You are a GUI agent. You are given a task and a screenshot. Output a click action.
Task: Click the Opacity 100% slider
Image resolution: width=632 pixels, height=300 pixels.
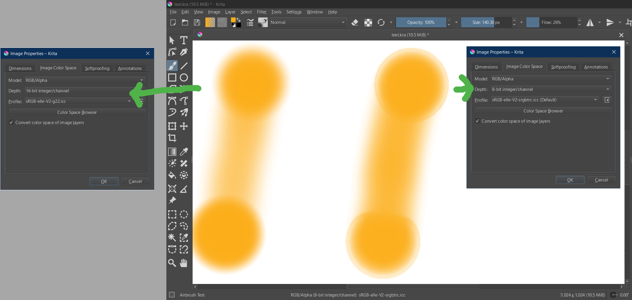pos(421,22)
